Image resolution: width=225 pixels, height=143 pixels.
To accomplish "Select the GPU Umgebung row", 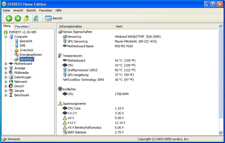I will pyautogui.click(x=78, y=75).
